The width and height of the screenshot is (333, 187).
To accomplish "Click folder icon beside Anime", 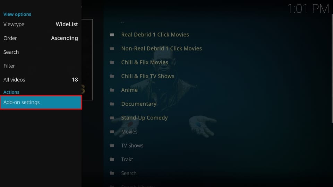I will click(112, 90).
